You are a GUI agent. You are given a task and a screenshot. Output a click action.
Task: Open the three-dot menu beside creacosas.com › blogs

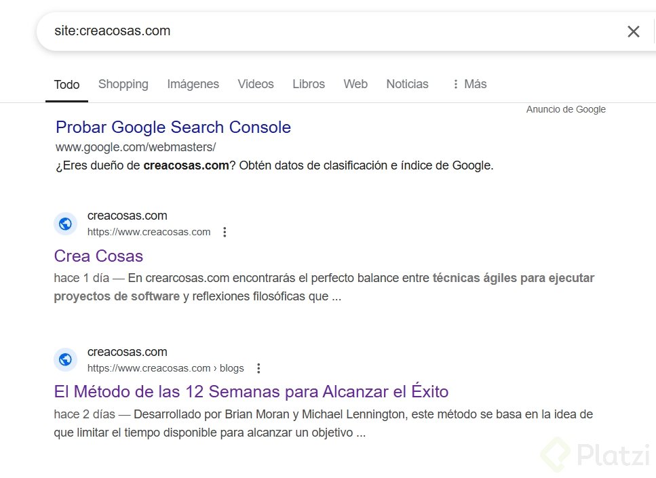click(258, 368)
